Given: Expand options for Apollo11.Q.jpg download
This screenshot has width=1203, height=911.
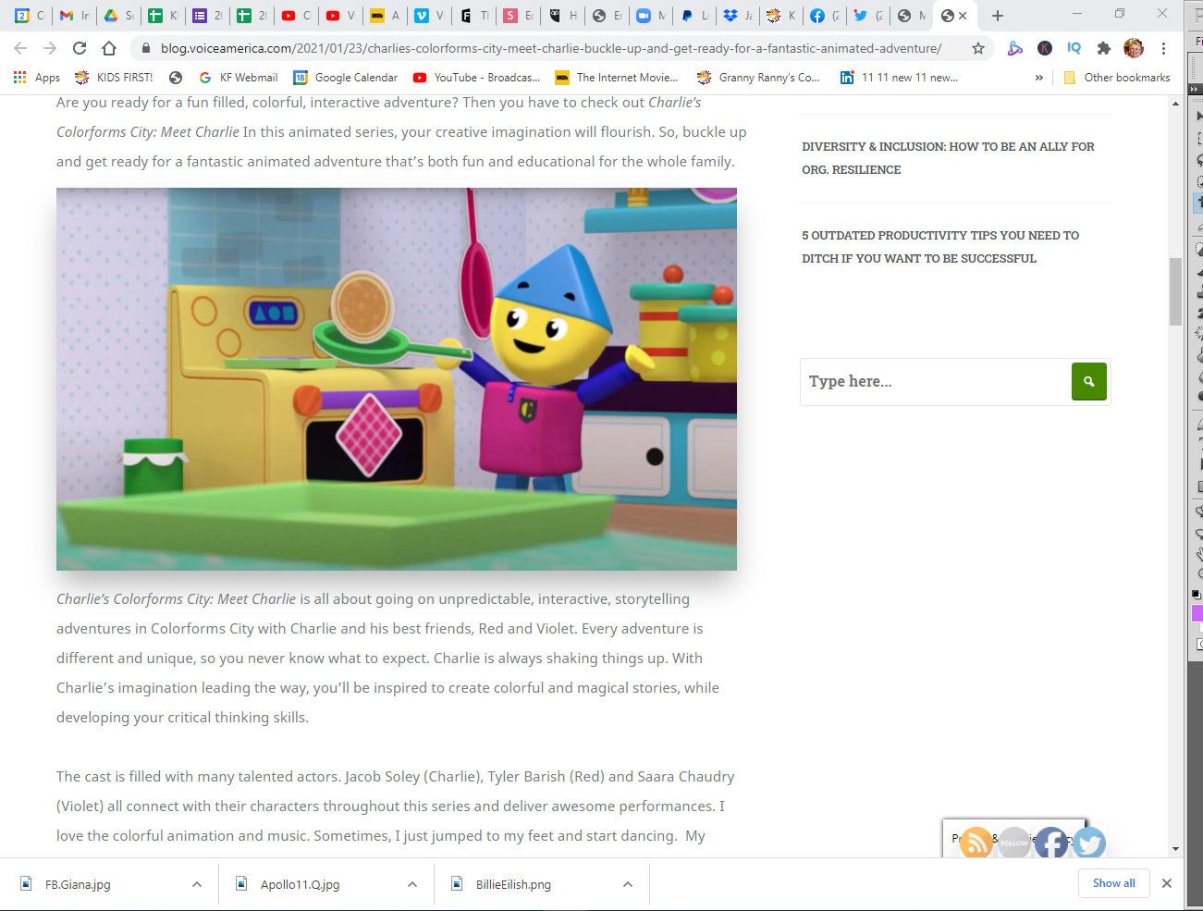Looking at the screenshot, I should point(411,884).
